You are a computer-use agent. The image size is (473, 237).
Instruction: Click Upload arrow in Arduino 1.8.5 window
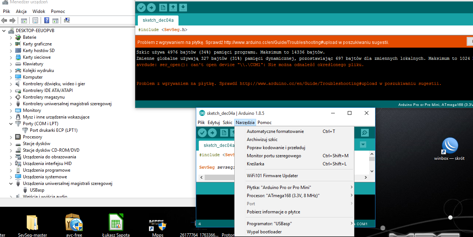212,133
